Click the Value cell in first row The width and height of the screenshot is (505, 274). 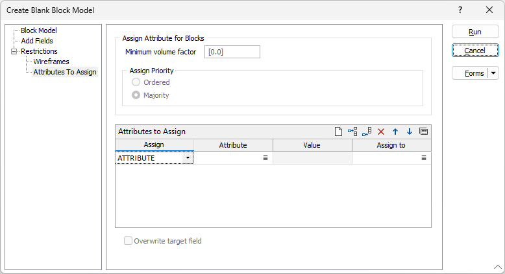tap(312, 157)
